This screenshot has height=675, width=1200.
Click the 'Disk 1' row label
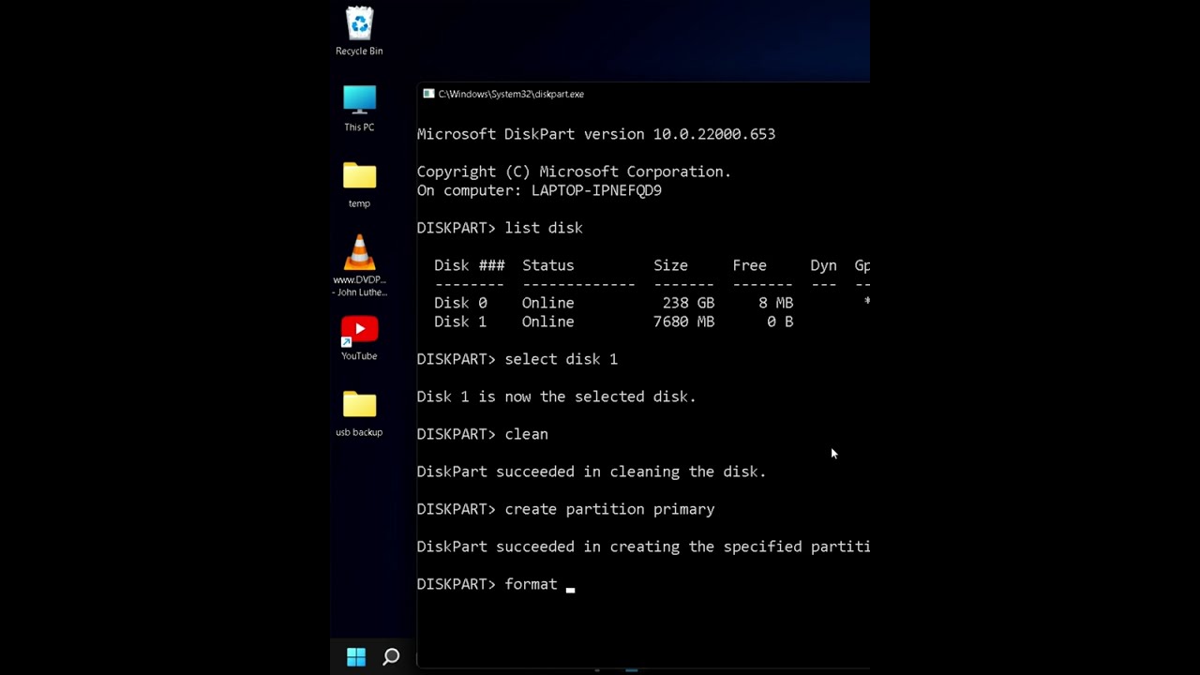pyautogui.click(x=460, y=322)
